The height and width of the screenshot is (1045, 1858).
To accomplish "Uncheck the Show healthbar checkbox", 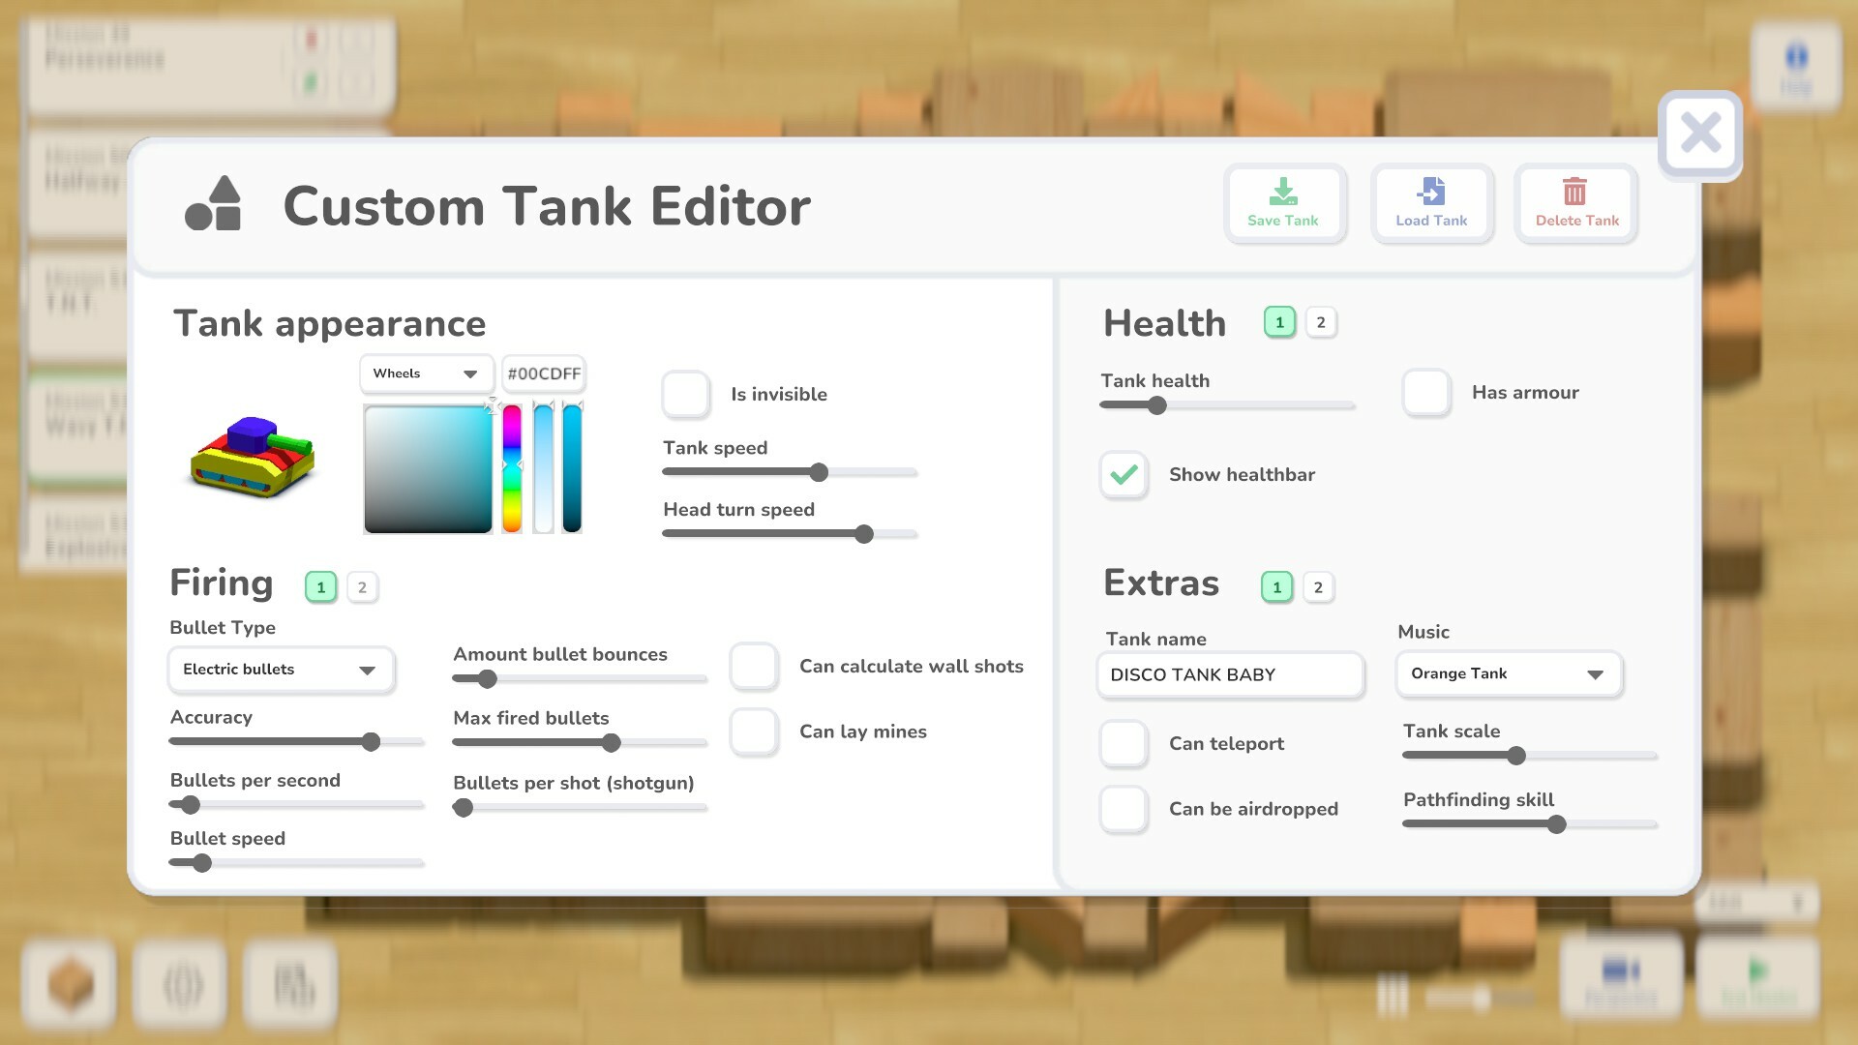I will point(1124,475).
